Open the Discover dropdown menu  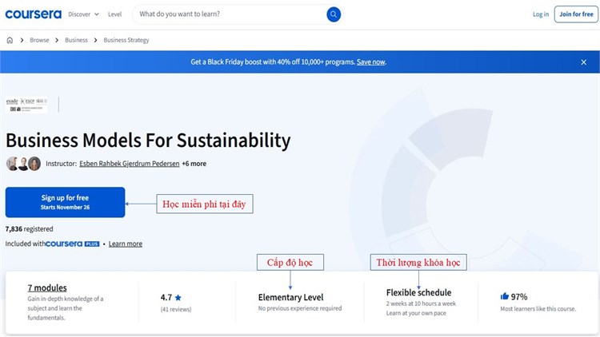[x=84, y=14]
